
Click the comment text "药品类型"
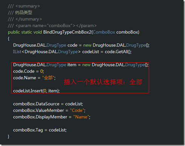point(24,12)
